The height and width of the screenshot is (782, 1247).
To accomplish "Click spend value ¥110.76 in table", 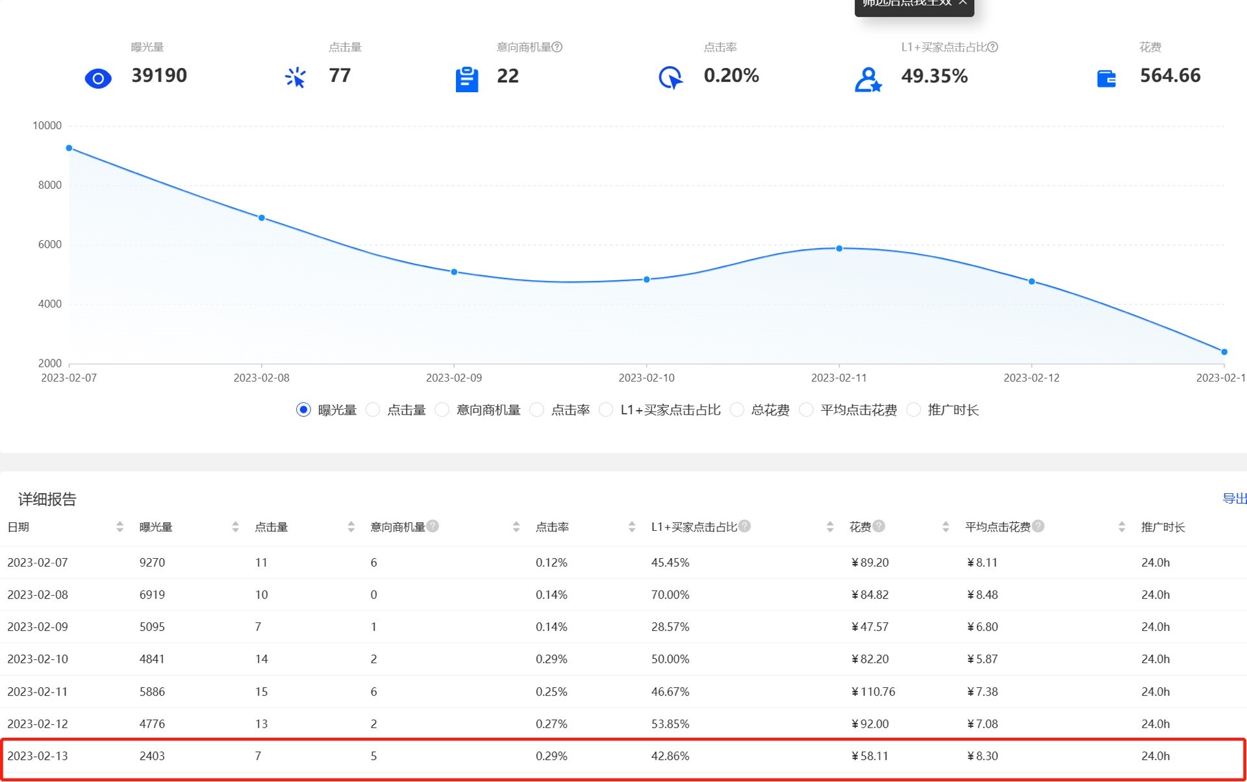I will [873, 692].
